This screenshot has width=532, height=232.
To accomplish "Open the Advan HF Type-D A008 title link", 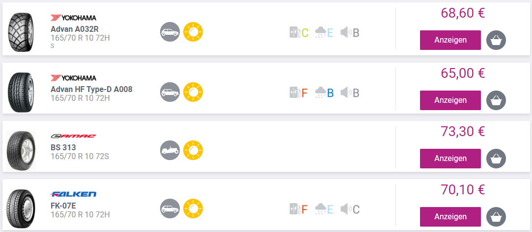I will [91, 89].
